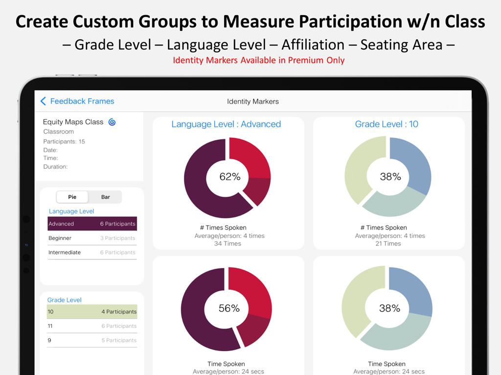
Task: Select the Beginner language level row
Action: point(92,238)
